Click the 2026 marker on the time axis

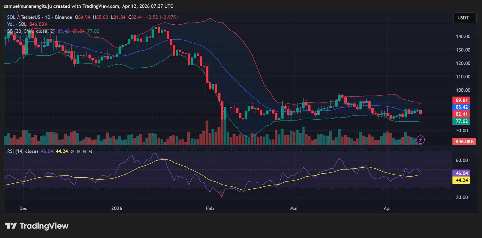(x=117, y=209)
